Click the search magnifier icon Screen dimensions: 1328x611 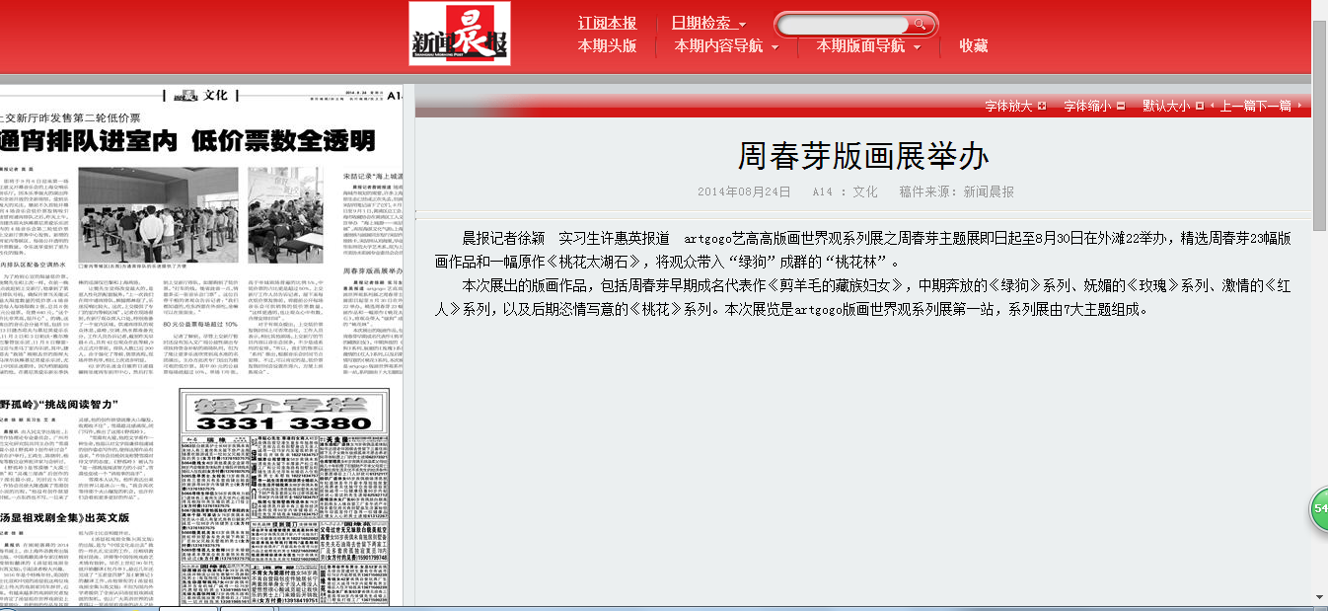coord(920,24)
